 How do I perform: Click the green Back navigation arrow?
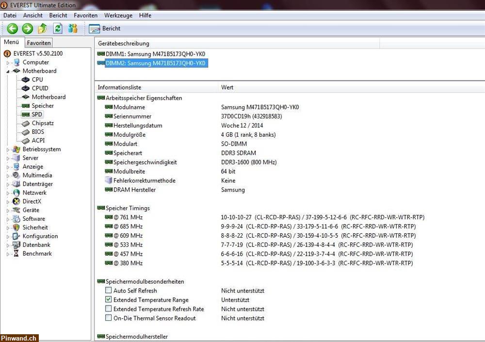[x=12, y=28]
